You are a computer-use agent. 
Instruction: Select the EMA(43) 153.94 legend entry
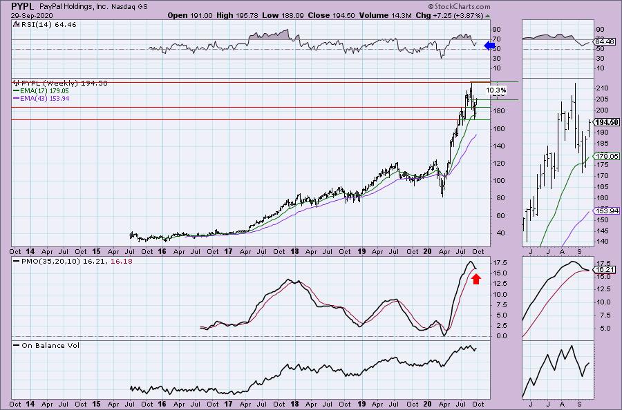(x=44, y=98)
